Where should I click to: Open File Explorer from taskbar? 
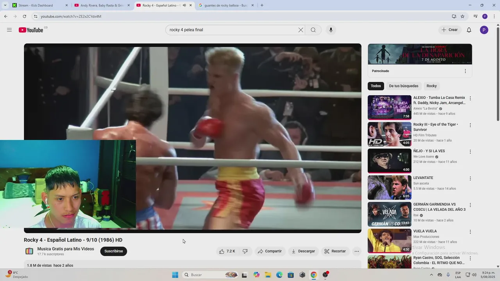click(268, 275)
